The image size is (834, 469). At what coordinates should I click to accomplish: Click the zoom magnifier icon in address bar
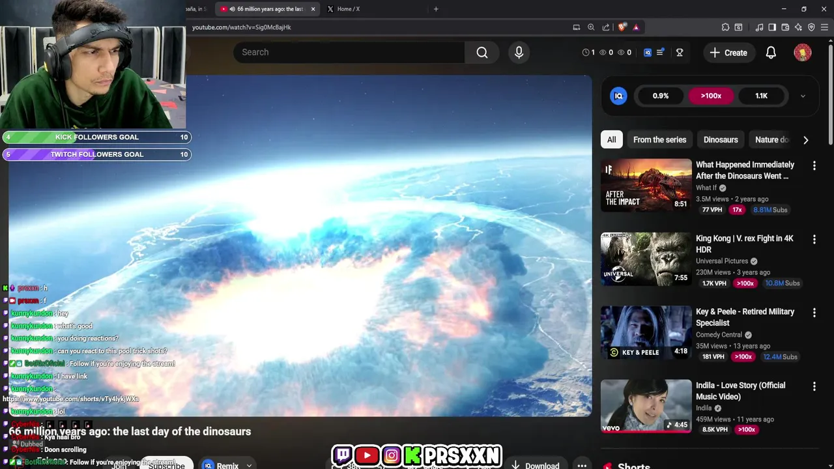coord(591,27)
